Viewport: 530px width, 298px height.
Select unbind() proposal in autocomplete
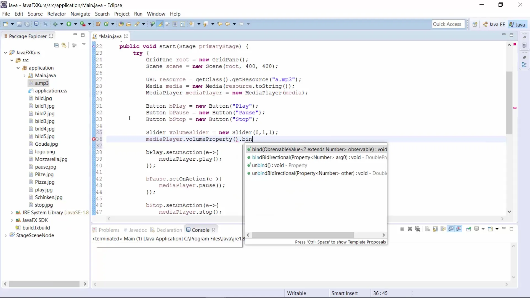pyautogui.click(x=317, y=165)
